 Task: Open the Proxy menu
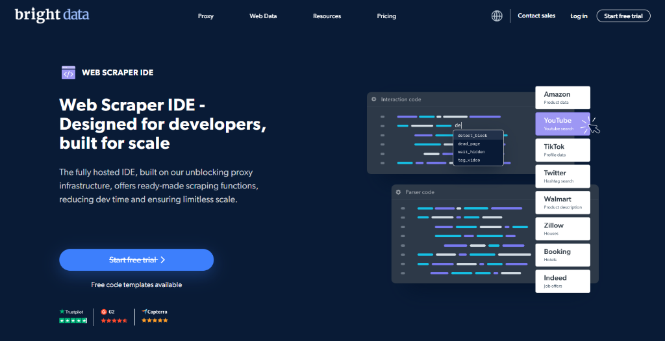click(206, 16)
